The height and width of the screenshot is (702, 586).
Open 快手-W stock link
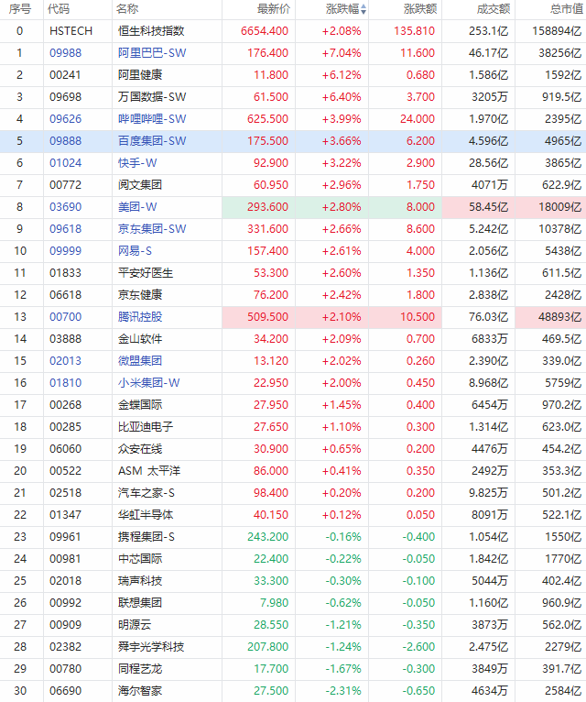137,162
